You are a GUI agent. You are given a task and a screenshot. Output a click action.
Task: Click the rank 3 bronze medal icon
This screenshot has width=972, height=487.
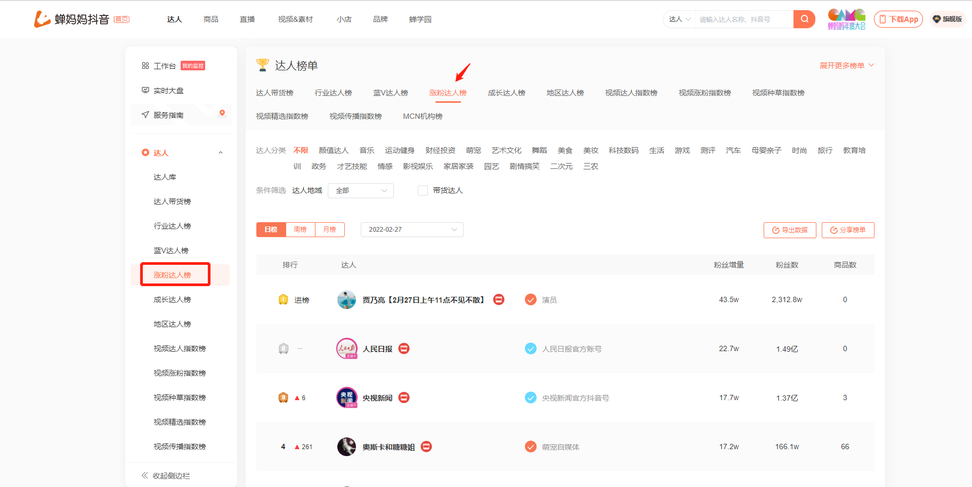[x=283, y=397]
